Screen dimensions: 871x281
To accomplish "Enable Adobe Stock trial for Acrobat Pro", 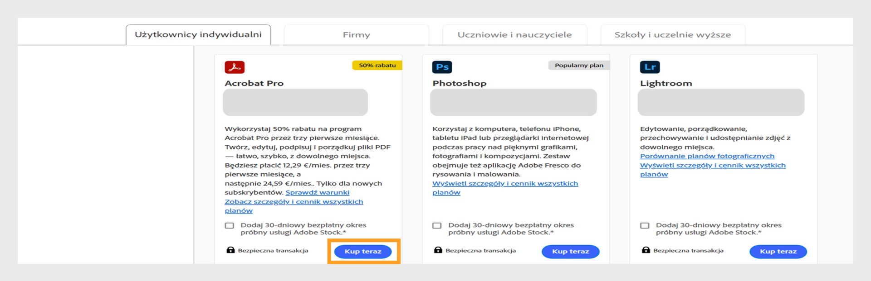I will coord(230,225).
